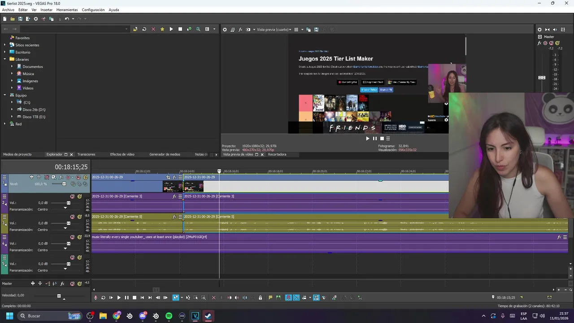Open track motion on video track 1
The width and height of the screenshot is (574, 323).
53,177
